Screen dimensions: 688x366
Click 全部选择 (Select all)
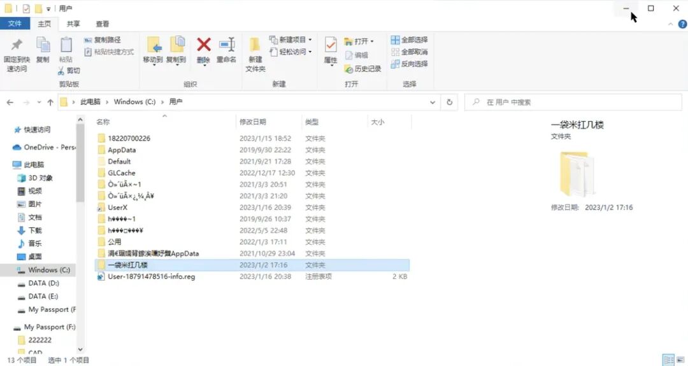[410, 40]
